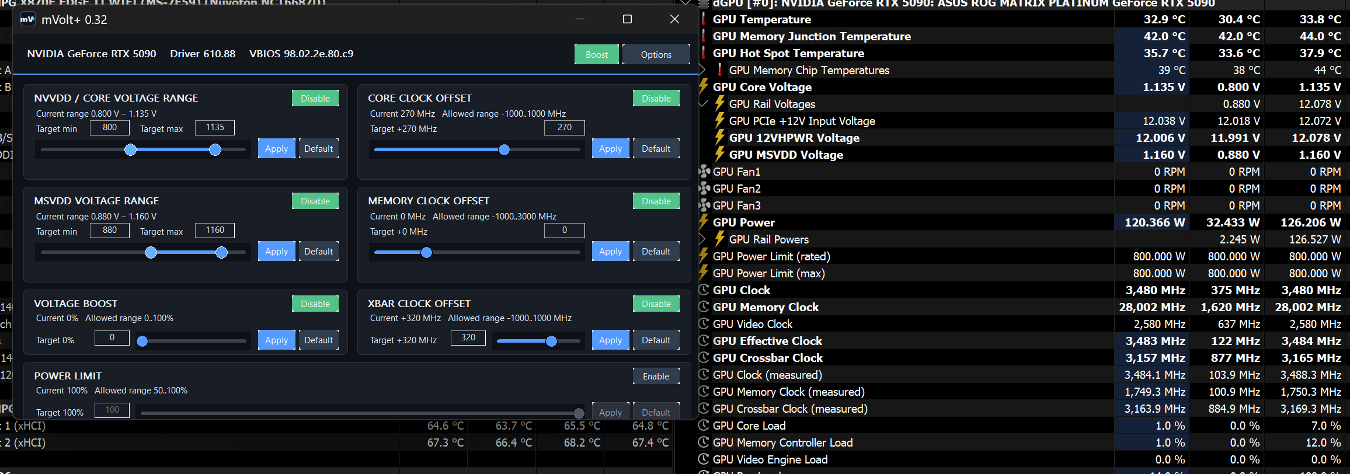Screen dimensions: 1350x474
Task: Click the GPU 12VHPWR Voltage bolt icon
Action: point(720,137)
